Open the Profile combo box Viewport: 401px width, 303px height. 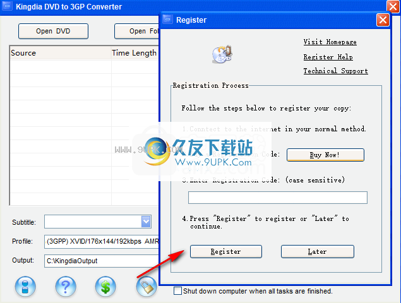pyautogui.click(x=102, y=241)
